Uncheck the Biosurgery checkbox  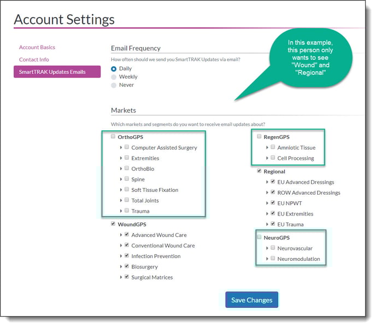pos(127,266)
